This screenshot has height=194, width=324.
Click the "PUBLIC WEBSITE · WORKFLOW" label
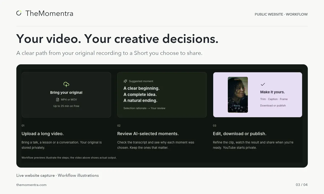pyautogui.click(x=281, y=14)
